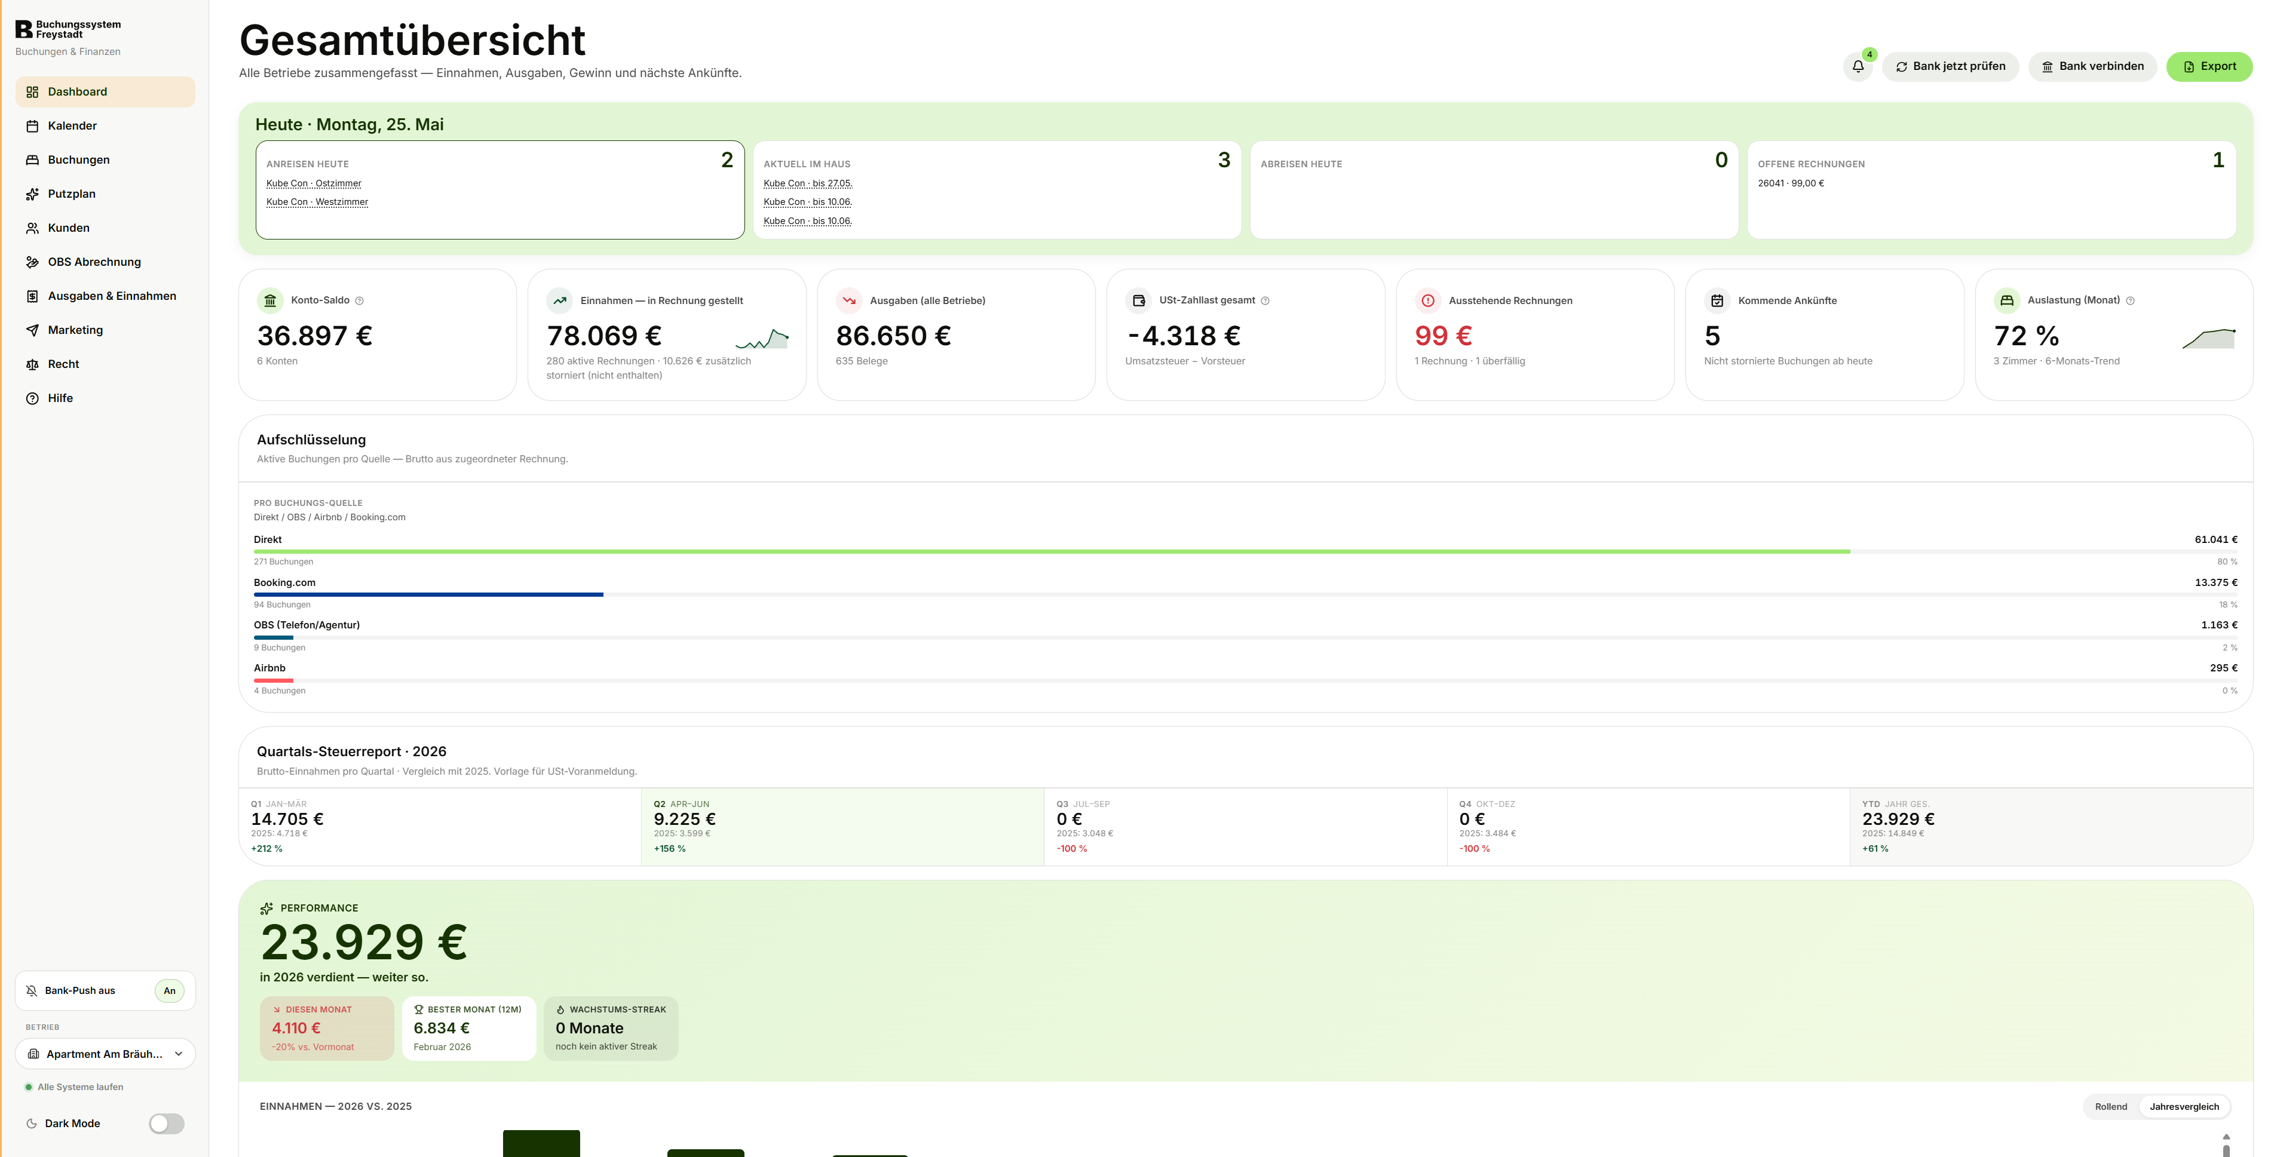Screen dimensions: 2277x1157
Task: Open the Recht section
Action: tap(105, 364)
